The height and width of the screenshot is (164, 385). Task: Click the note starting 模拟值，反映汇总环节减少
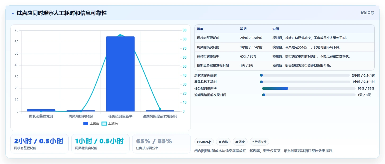coord(310,38)
